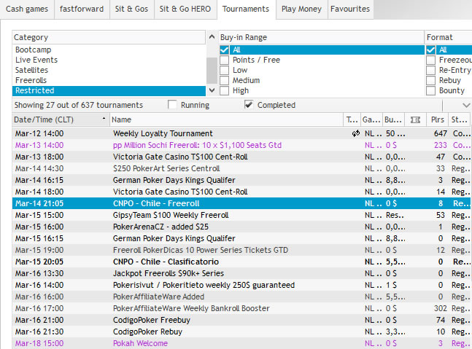Screen dimensions: 472x349
Task: Expand the filter panel chevron at right
Action: point(466,106)
